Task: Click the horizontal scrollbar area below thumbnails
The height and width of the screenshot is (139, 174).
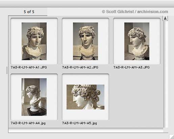Action: pos(85,130)
